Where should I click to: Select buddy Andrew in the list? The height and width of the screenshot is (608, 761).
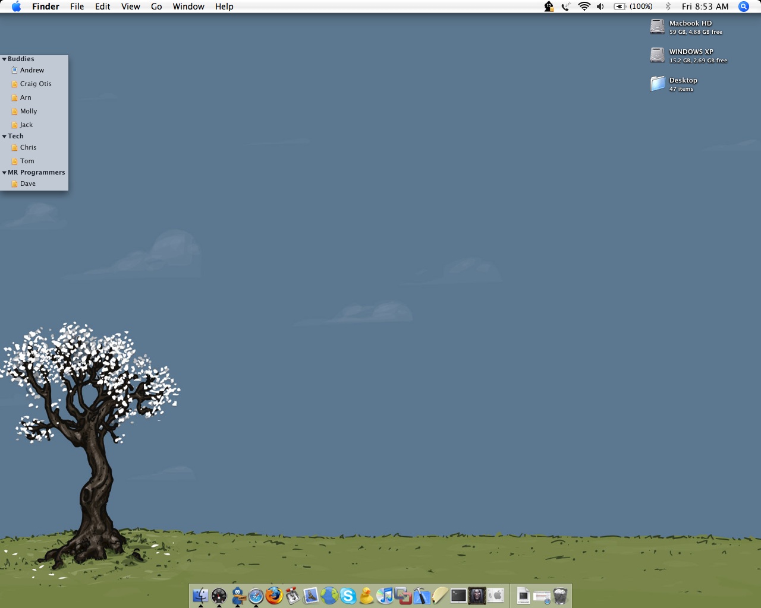point(34,70)
